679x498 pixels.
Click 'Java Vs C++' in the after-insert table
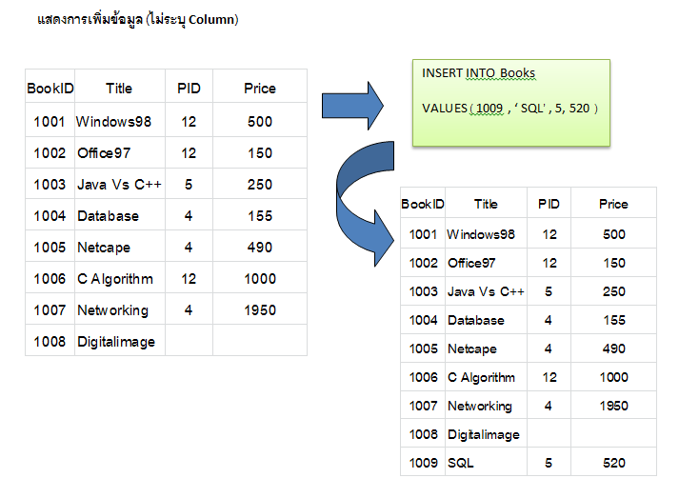[486, 291]
